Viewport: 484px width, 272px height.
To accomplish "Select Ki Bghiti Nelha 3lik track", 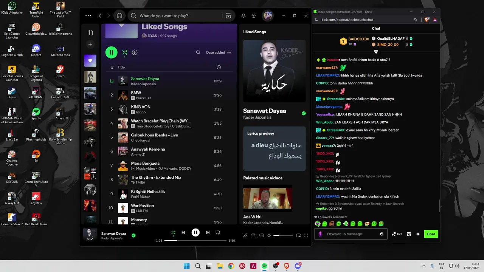I will point(169,194).
